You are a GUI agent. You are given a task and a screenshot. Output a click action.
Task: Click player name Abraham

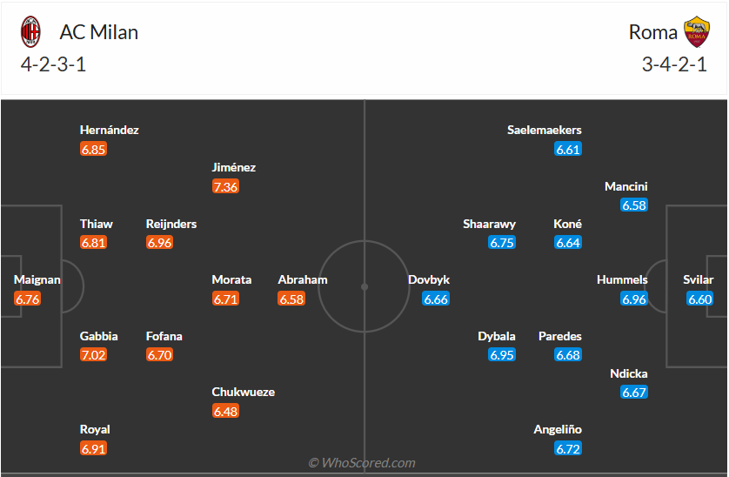[x=303, y=279]
